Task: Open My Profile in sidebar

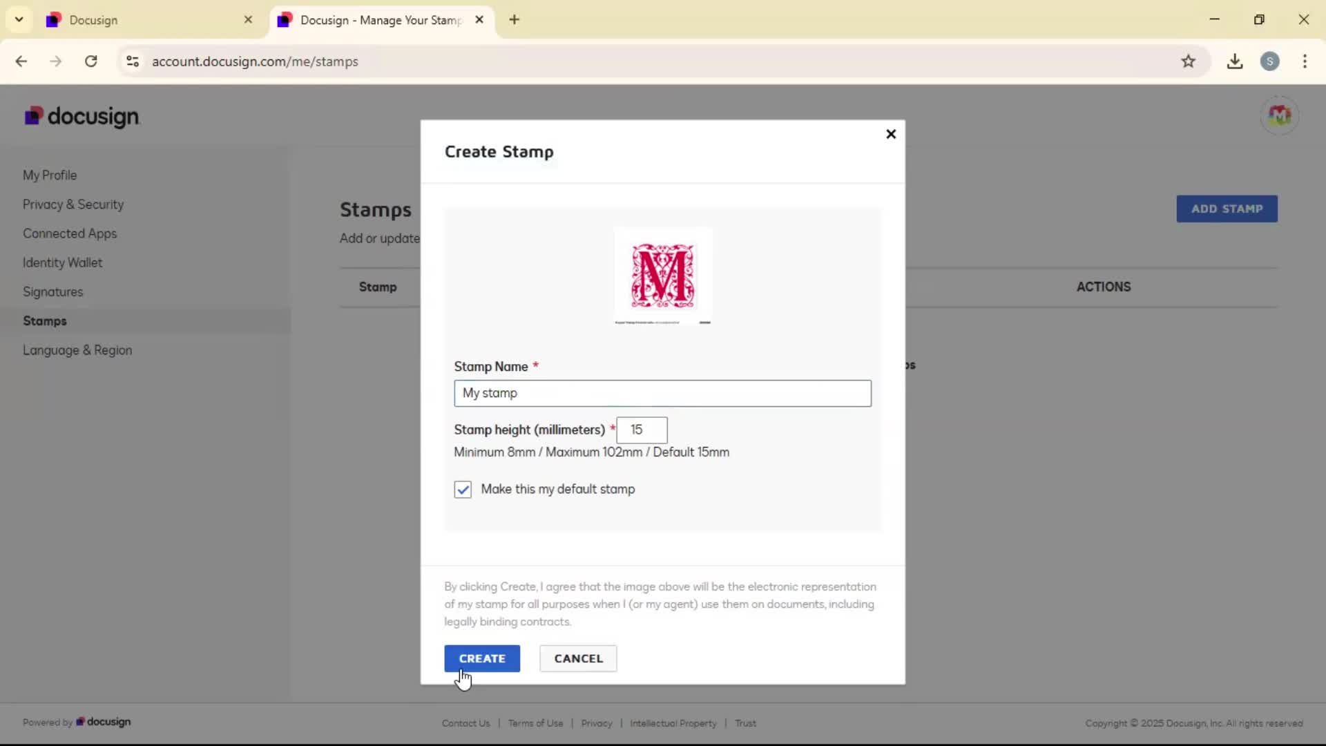Action: point(50,175)
